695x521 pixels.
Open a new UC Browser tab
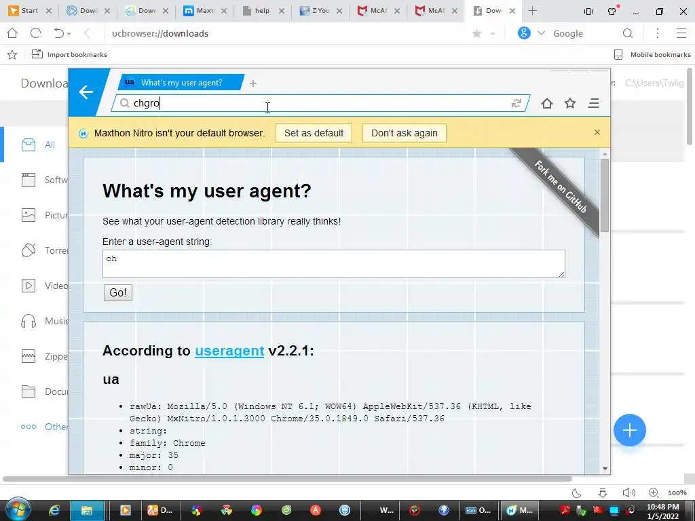(533, 11)
